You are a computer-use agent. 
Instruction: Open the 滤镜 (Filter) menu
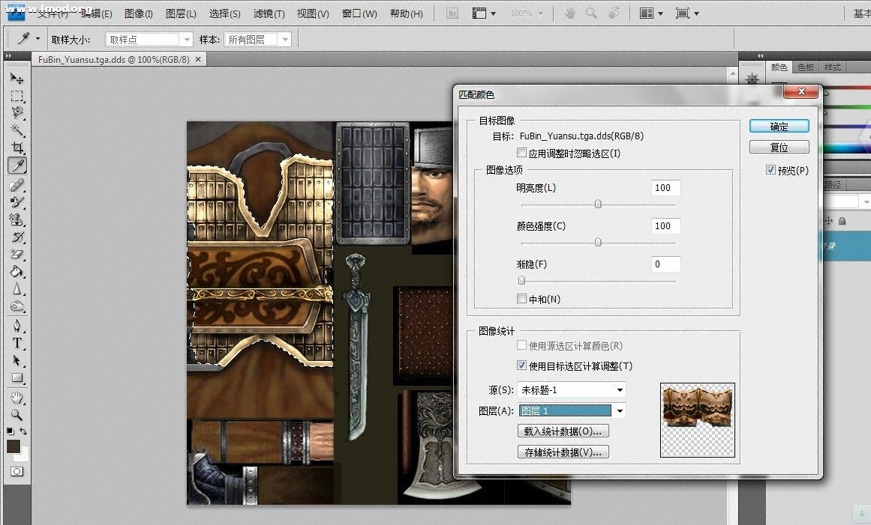(x=269, y=13)
